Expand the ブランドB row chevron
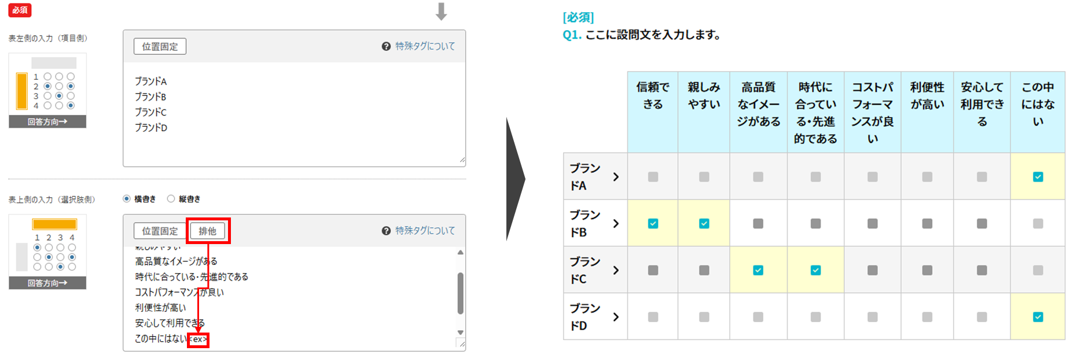1077x358 pixels. [x=616, y=224]
